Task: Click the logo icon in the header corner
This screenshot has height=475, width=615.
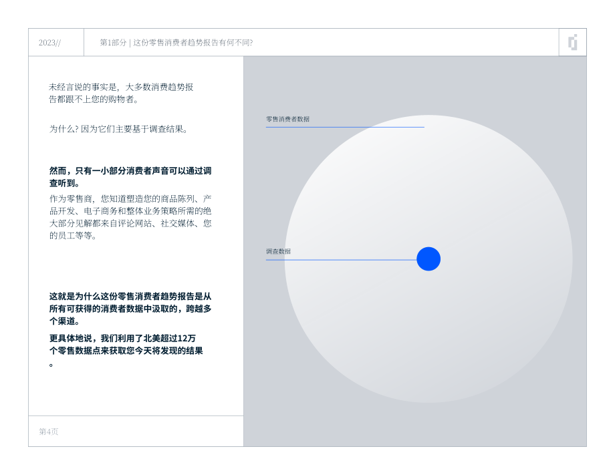Action: pyautogui.click(x=573, y=42)
